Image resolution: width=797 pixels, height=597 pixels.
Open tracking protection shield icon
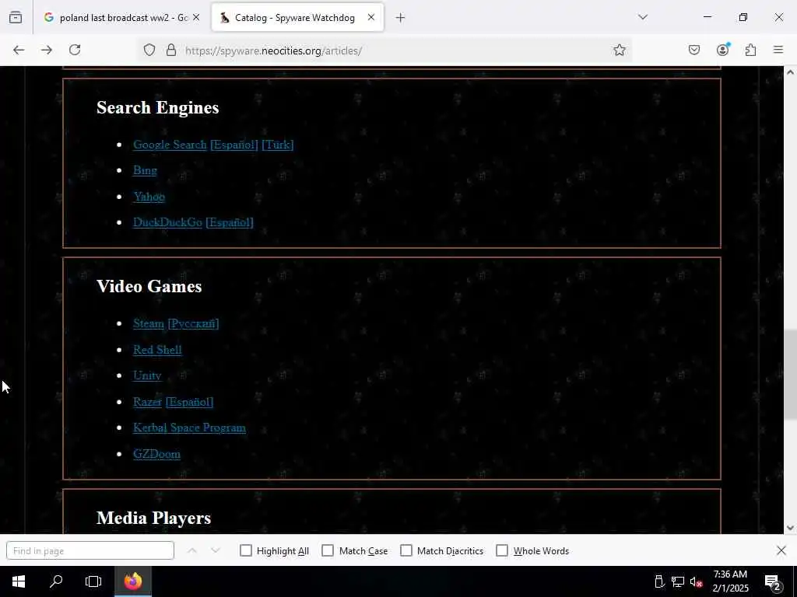[149, 50]
